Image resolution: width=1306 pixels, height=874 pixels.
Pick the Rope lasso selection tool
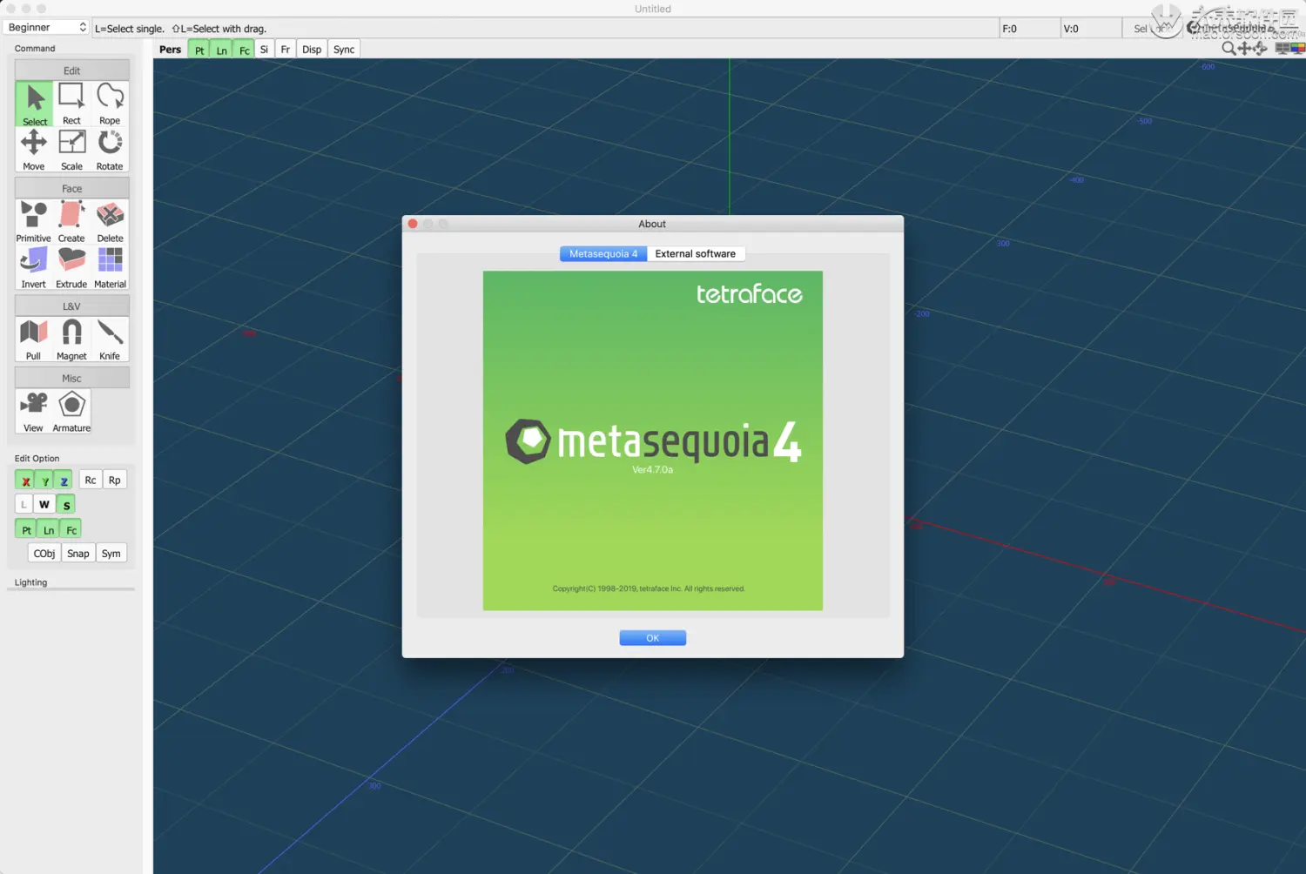click(x=110, y=104)
